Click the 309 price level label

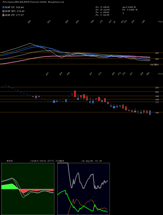[157, 59]
